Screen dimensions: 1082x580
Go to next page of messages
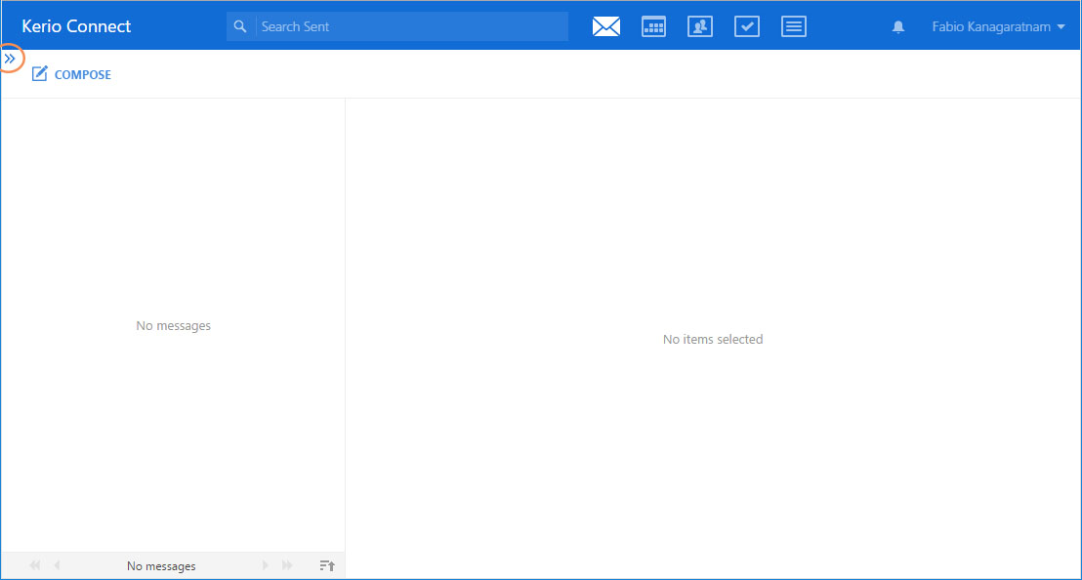(265, 565)
